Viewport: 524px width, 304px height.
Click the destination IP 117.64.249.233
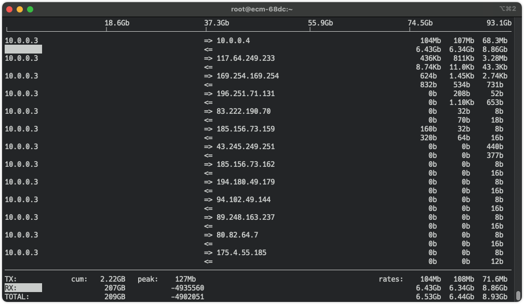[x=246, y=58]
